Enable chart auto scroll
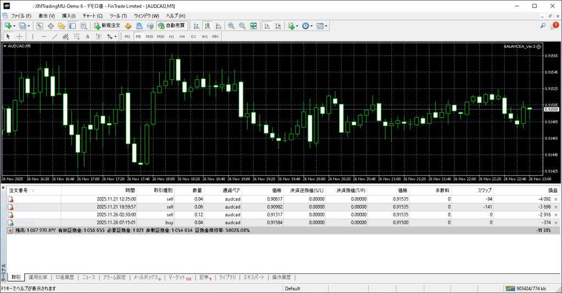 coord(266,26)
